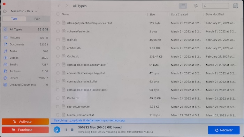
Task: Click the orange Activate button
Action: tap(25, 122)
